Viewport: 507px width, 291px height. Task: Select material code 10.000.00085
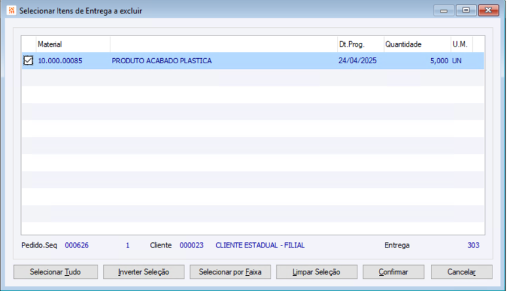(x=60, y=61)
